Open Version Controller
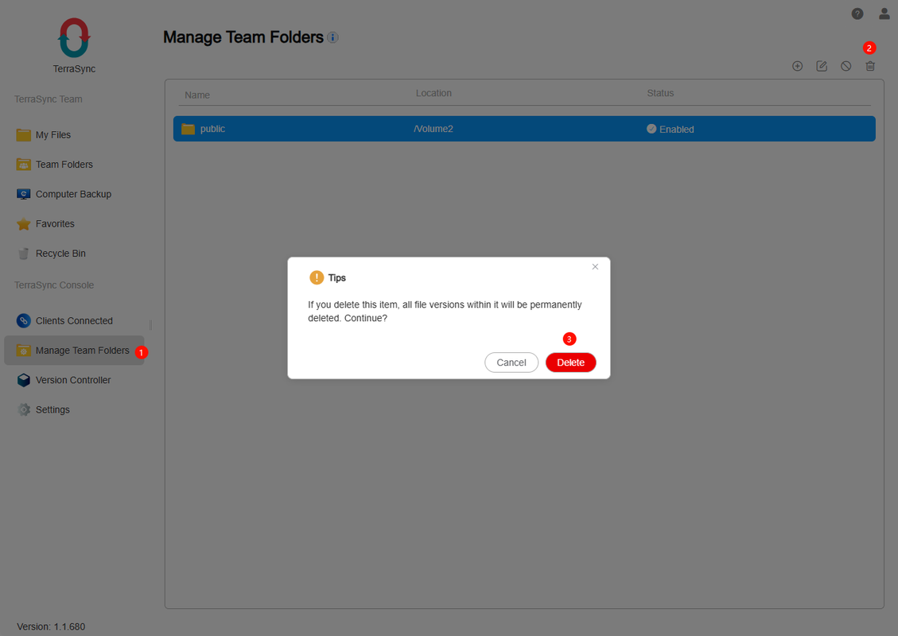Image resolution: width=898 pixels, height=636 pixels. [x=73, y=380]
